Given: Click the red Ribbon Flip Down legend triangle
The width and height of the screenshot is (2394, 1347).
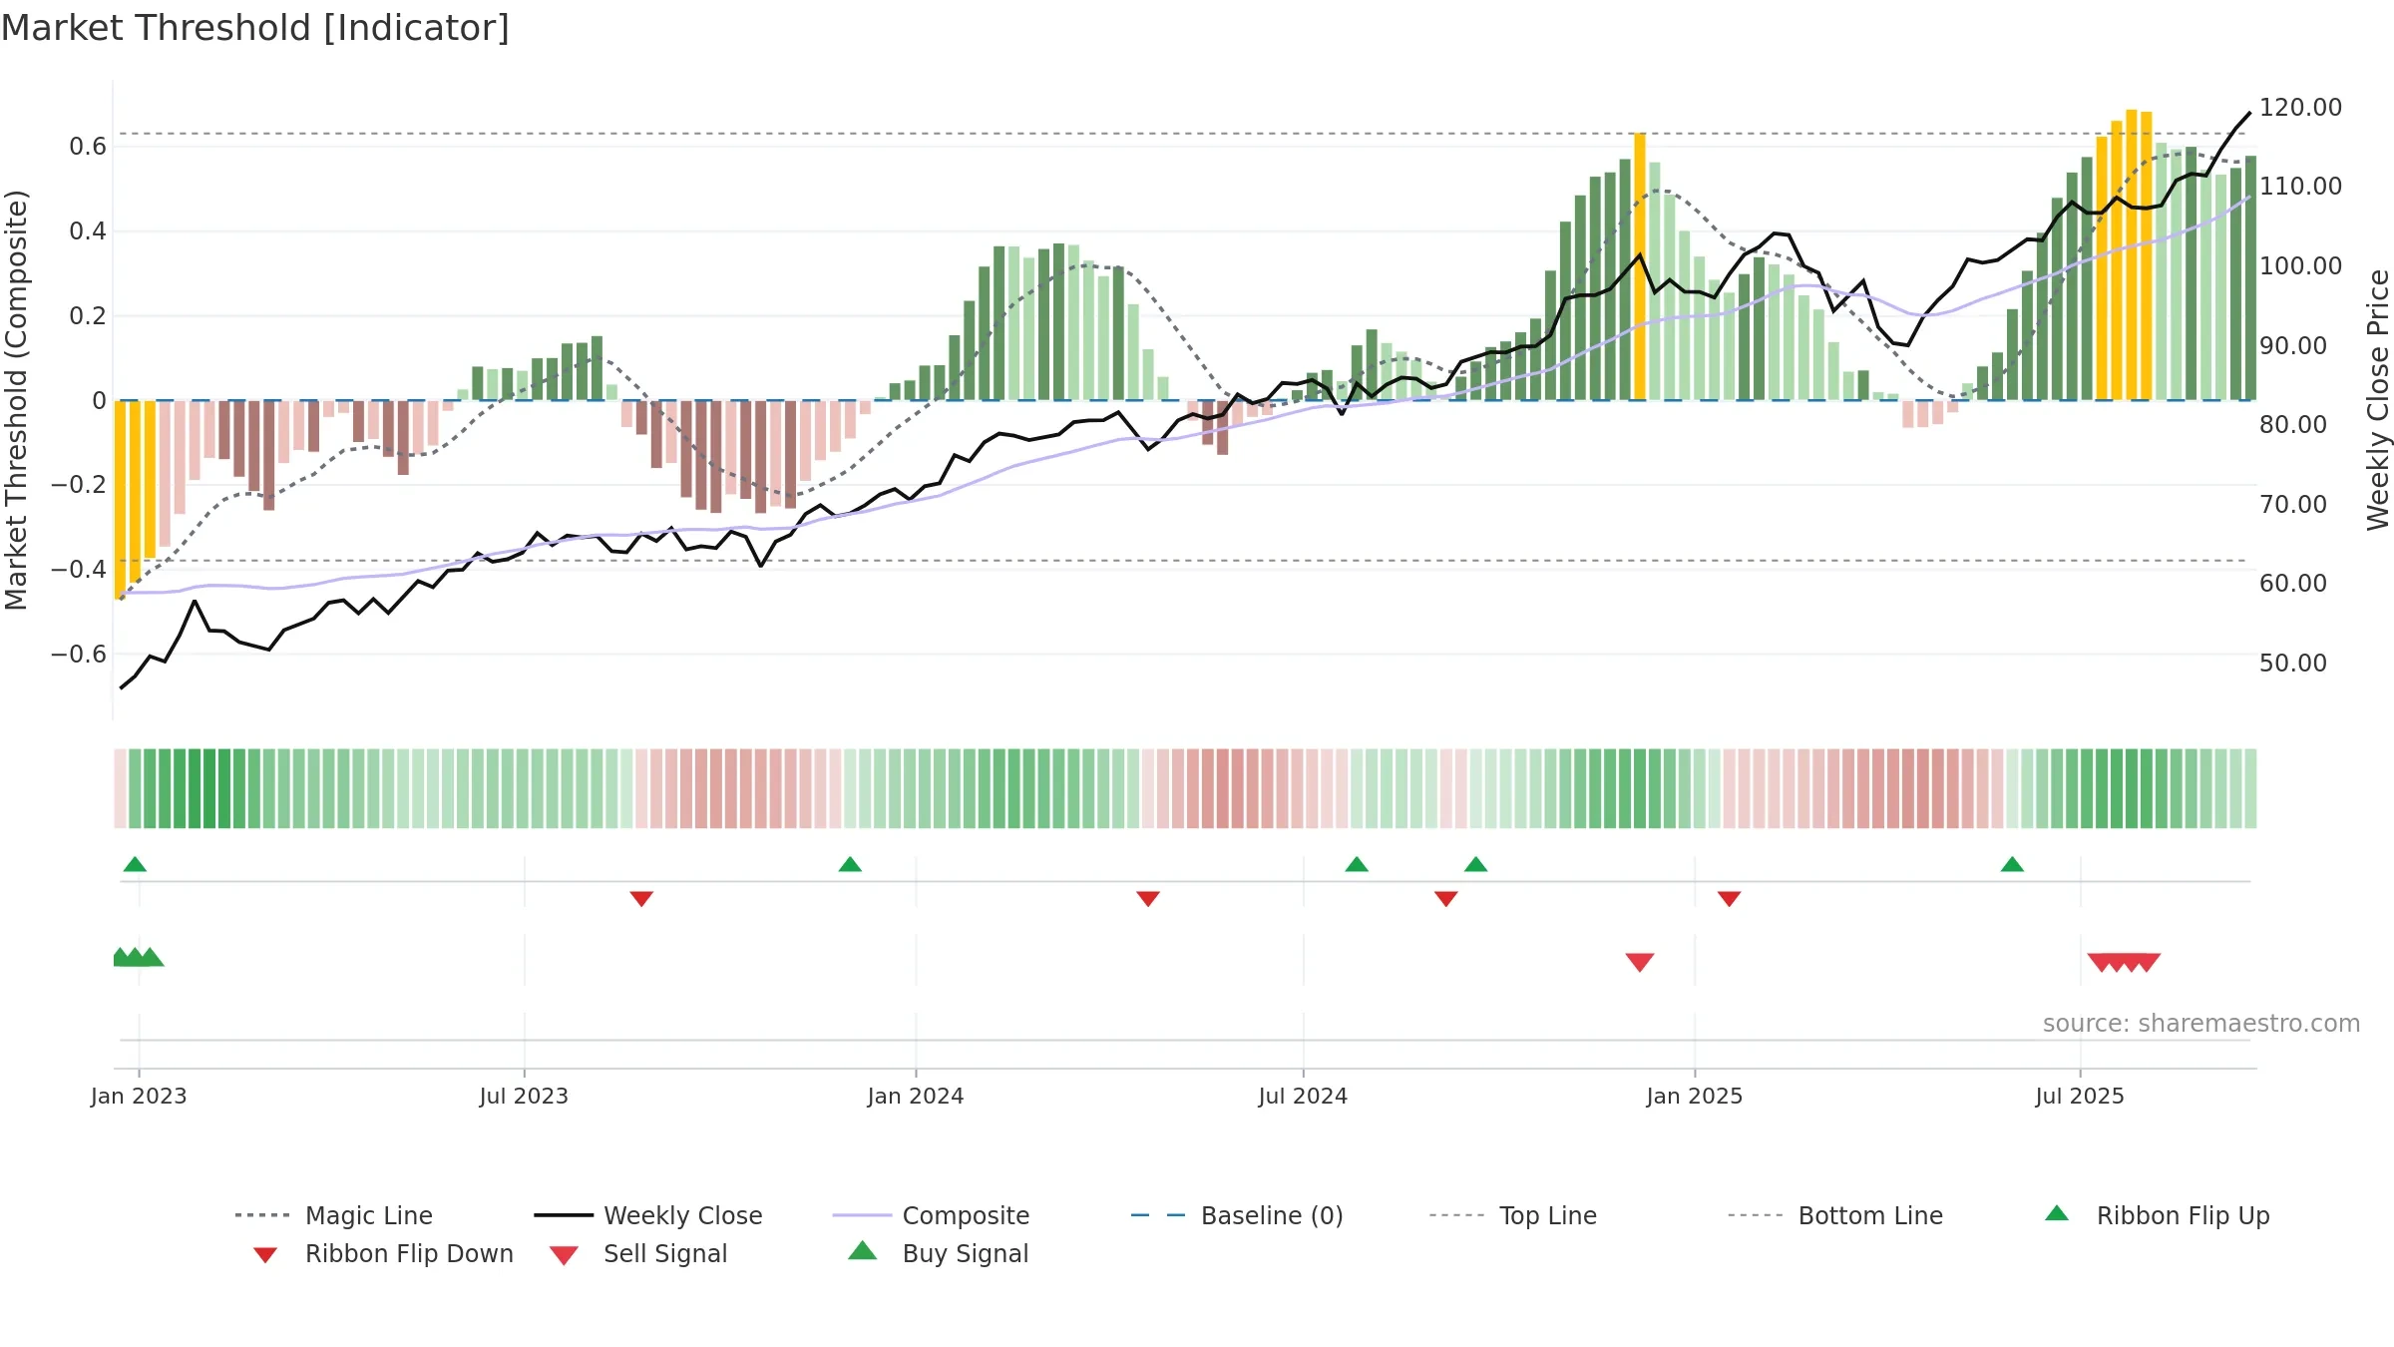Looking at the screenshot, I should pyautogui.click(x=264, y=1255).
